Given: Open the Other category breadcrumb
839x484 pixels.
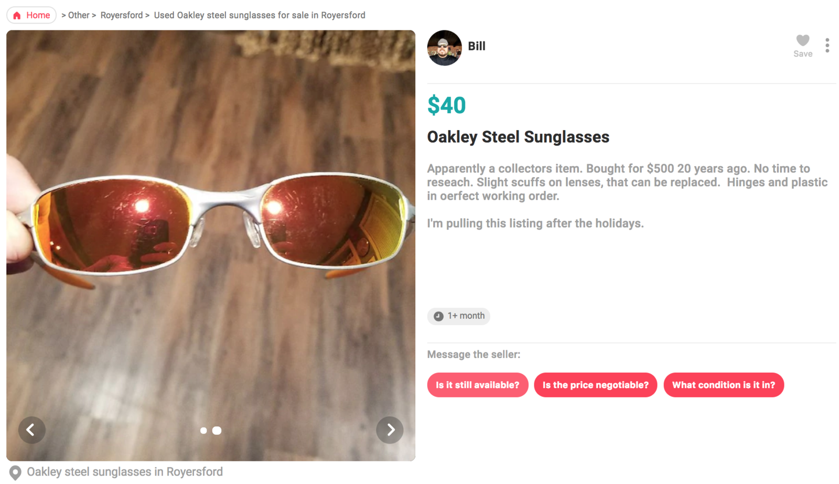Looking at the screenshot, I should click(79, 15).
